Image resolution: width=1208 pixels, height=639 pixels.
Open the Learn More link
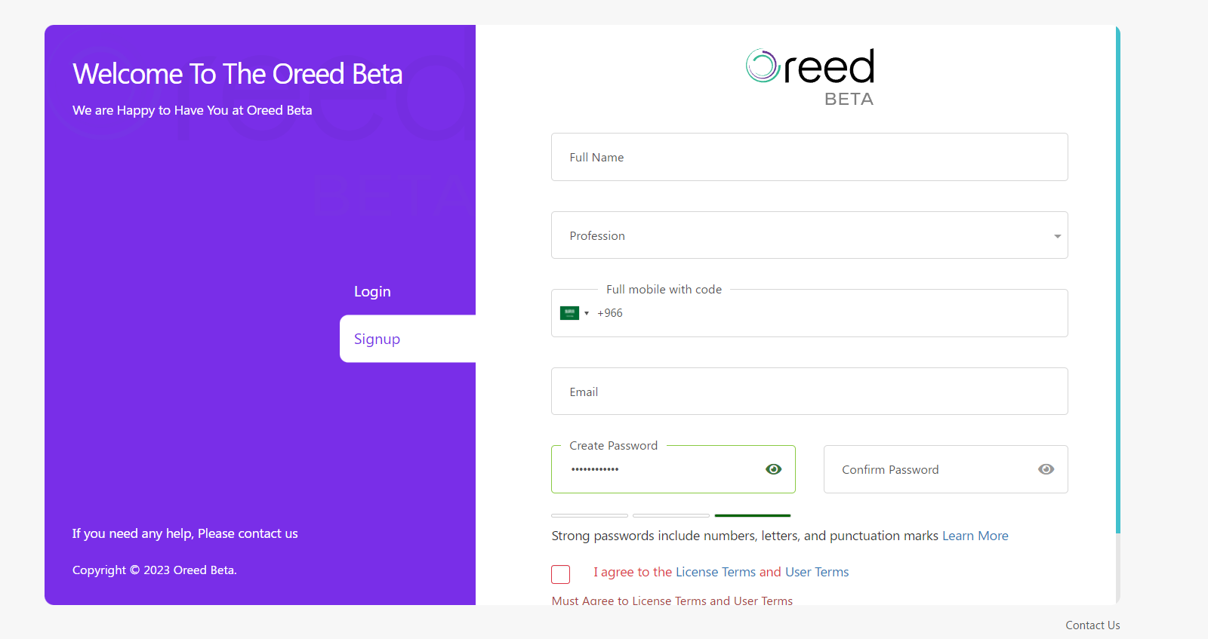click(975, 536)
